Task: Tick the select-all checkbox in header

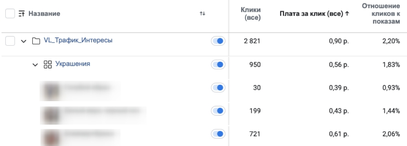Action: 10,13
